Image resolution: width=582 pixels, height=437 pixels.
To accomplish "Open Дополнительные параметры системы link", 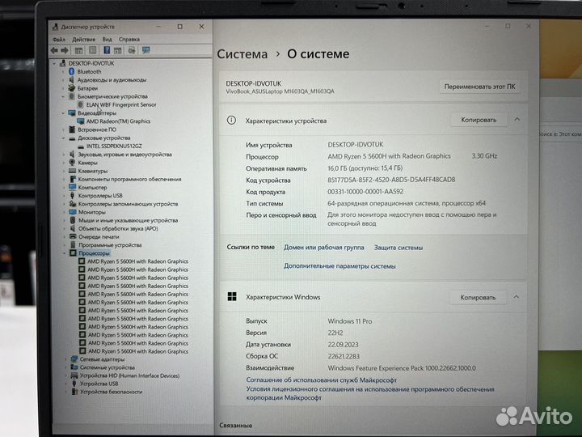I will click(x=339, y=266).
